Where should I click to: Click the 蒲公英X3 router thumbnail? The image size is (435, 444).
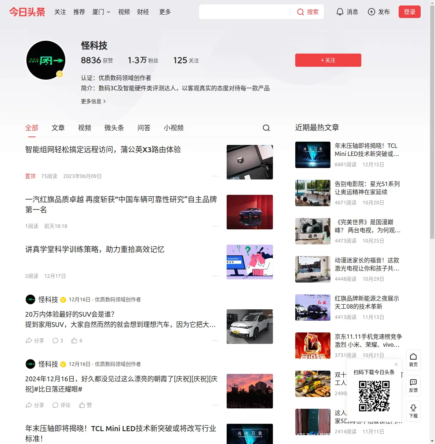tap(250, 162)
